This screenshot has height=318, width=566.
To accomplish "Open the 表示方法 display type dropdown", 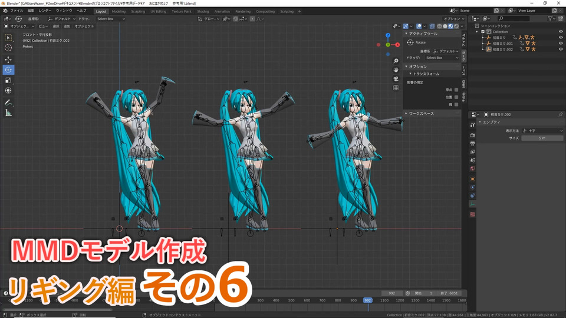I will point(542,130).
